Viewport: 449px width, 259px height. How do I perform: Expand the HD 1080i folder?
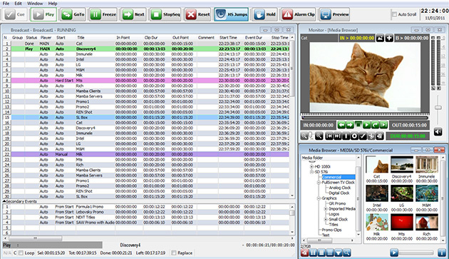(311, 166)
